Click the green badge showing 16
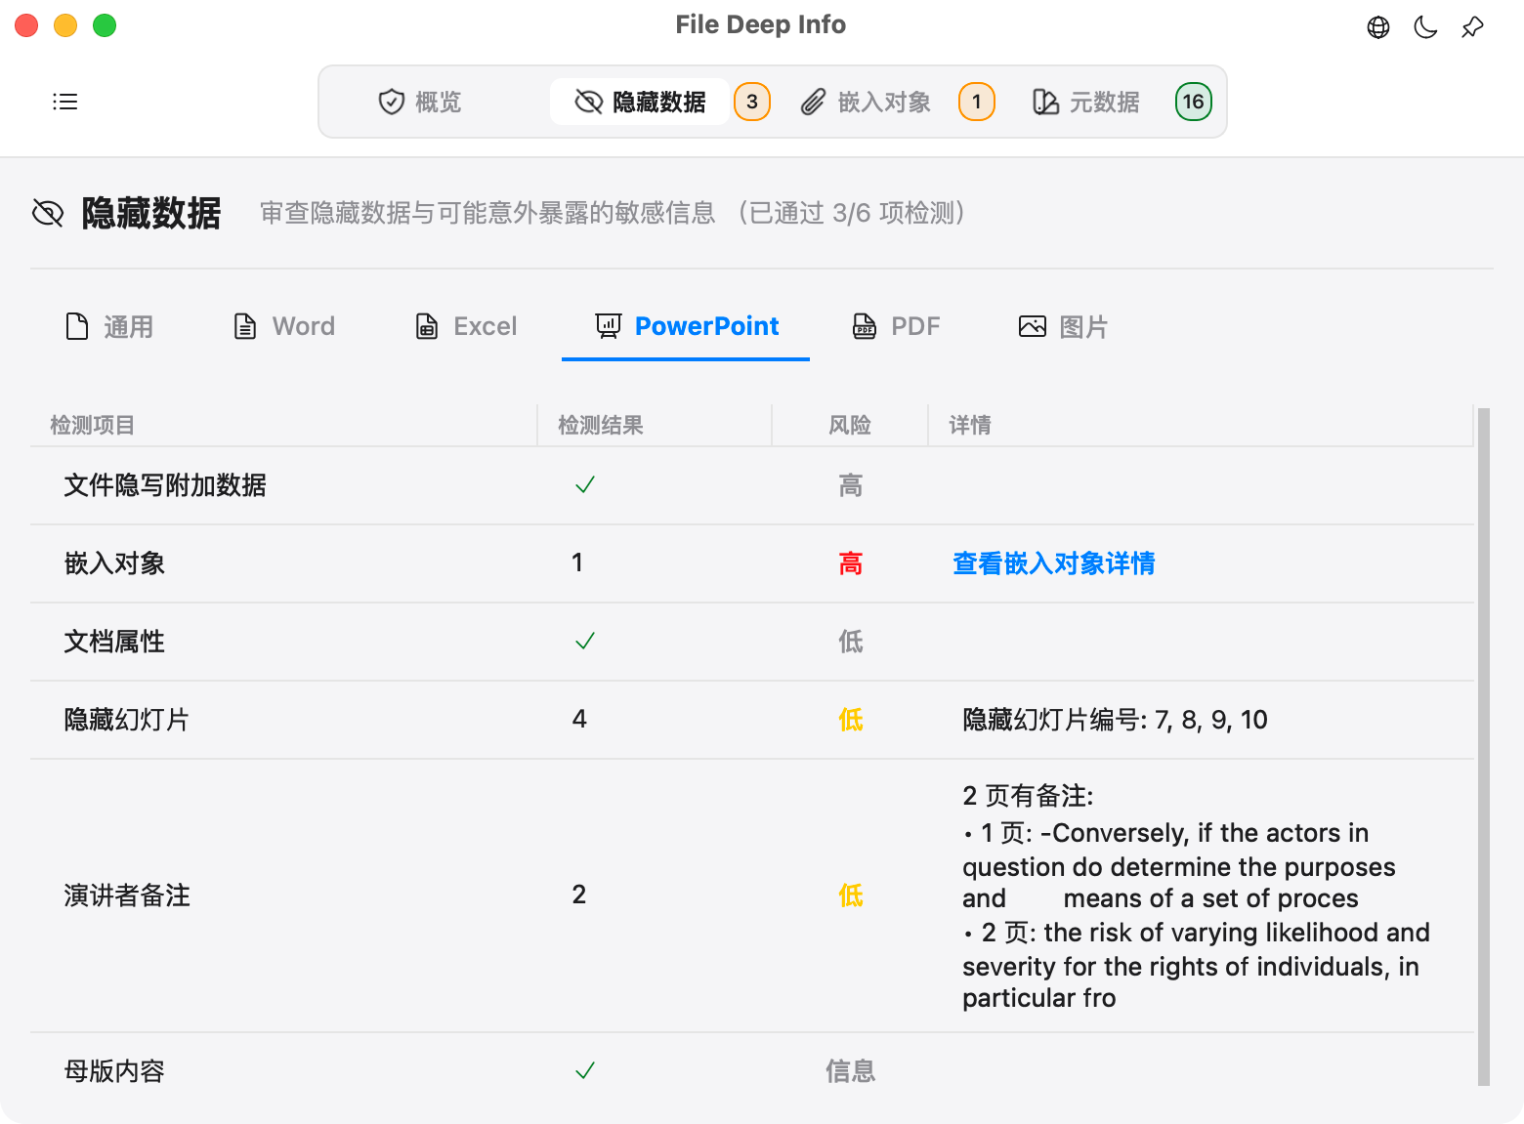The height and width of the screenshot is (1124, 1524). [1194, 102]
